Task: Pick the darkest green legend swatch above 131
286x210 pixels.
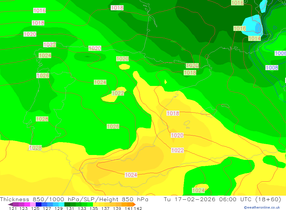Action: point(67,204)
